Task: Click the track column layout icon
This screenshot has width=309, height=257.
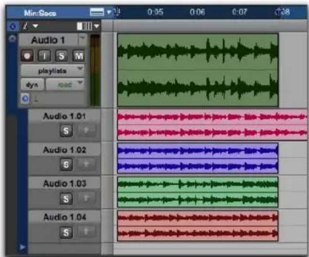Action: tap(84, 26)
